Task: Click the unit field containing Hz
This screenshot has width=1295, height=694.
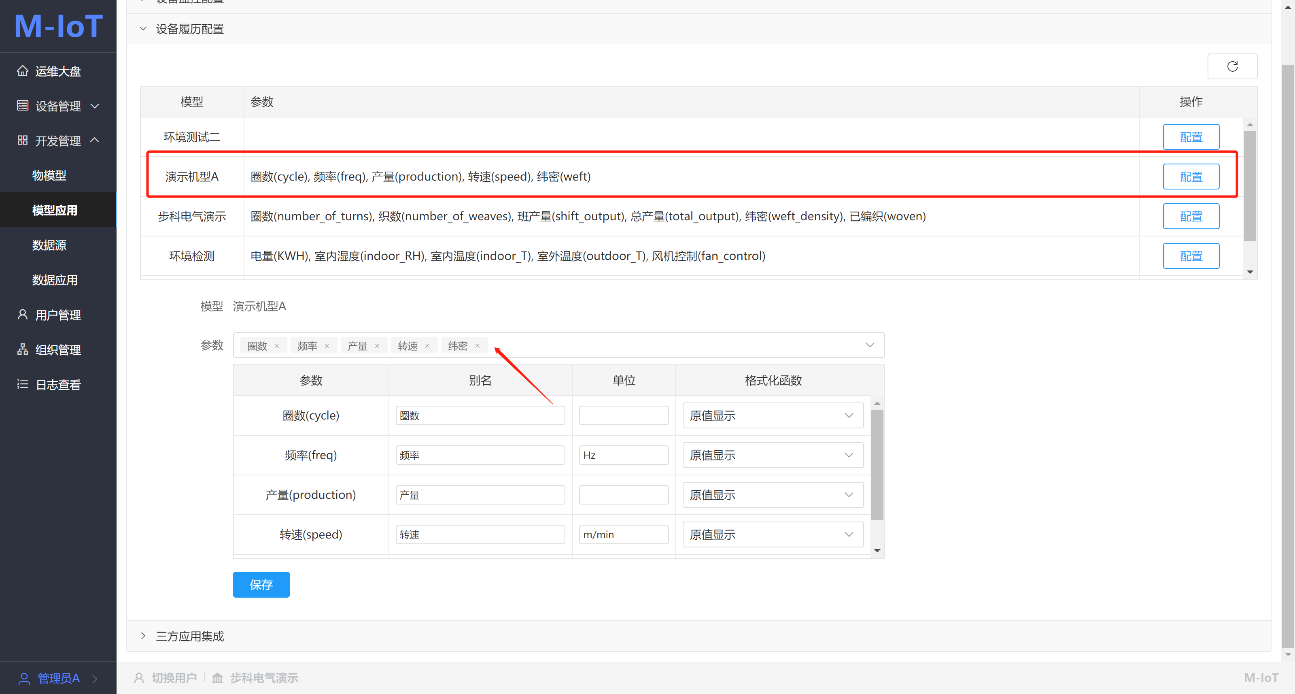Action: [x=623, y=455]
